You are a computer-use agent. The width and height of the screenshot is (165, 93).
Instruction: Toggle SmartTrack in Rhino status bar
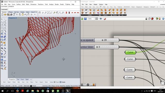(62, 86)
